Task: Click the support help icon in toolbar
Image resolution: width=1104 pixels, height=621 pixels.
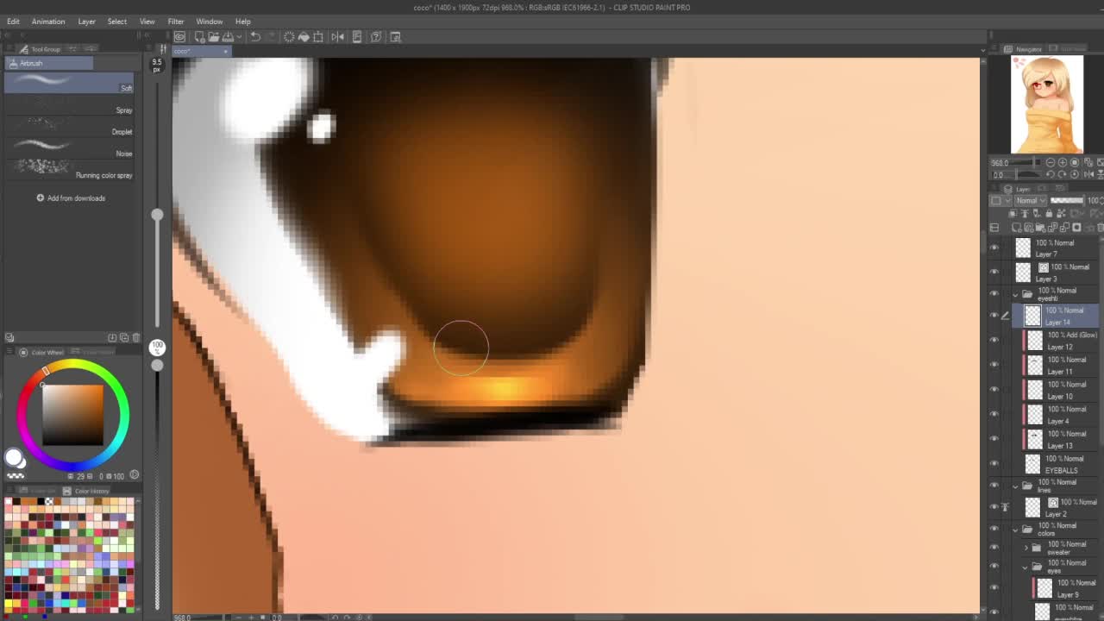Action: (x=376, y=36)
